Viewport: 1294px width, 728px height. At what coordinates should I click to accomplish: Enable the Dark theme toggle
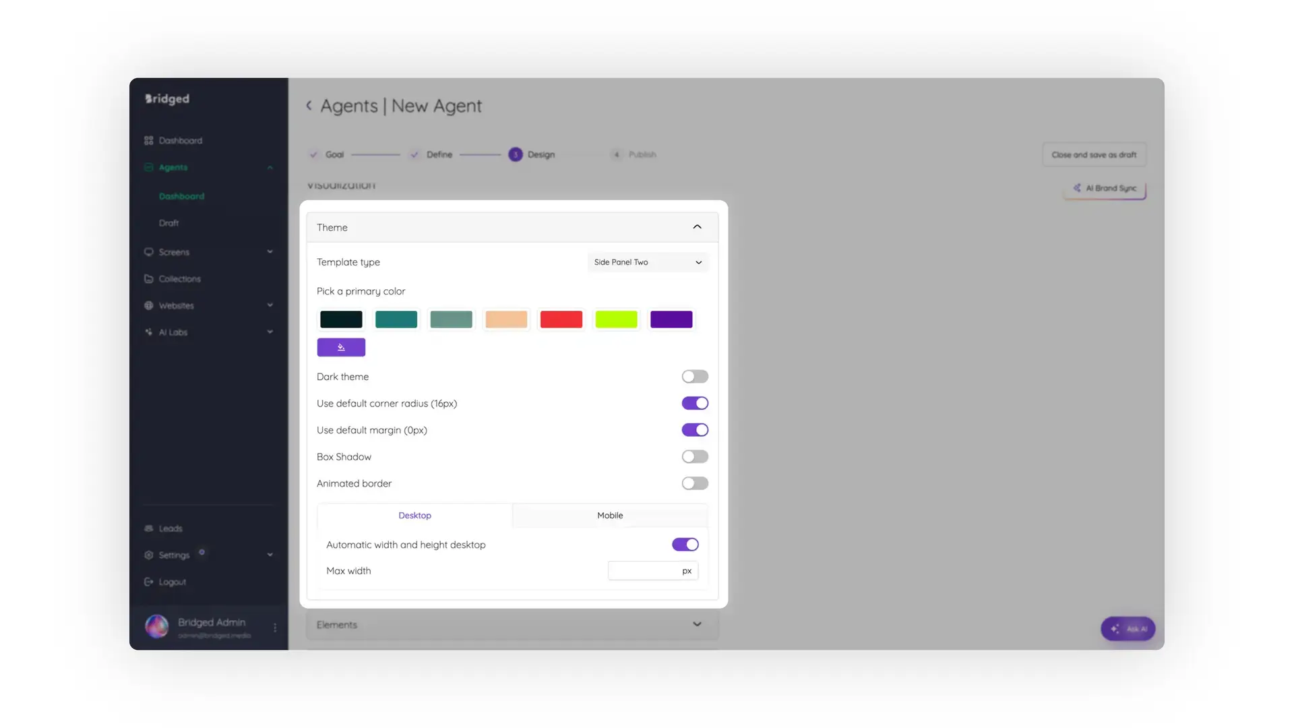tap(695, 376)
